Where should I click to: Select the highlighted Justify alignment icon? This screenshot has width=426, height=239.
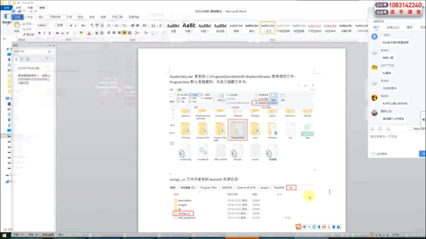click(x=124, y=33)
